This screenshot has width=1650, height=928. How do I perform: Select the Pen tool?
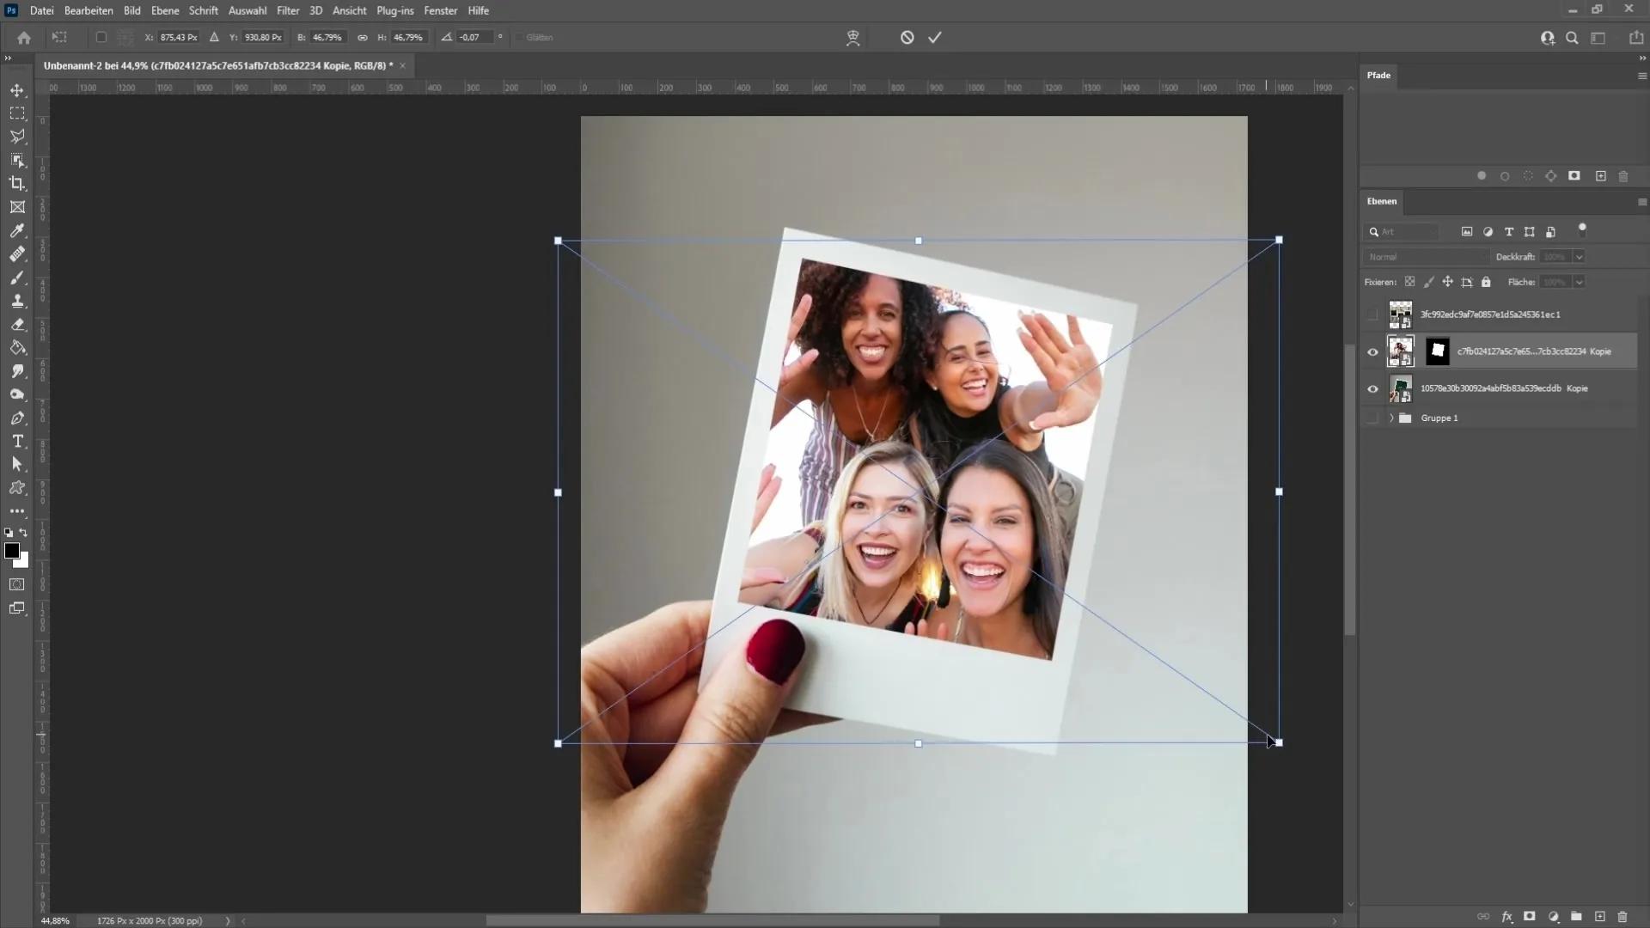tap(17, 418)
